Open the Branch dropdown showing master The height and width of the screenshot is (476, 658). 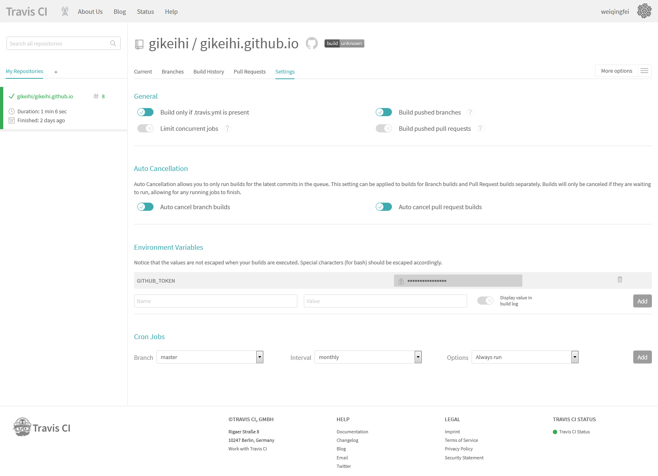point(210,357)
